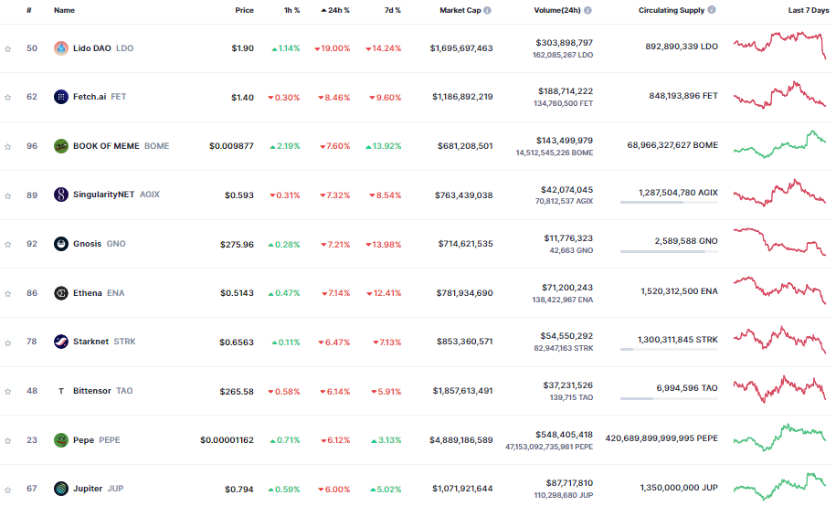Sort by the Price column header
The image size is (836, 506).
coord(244,10)
